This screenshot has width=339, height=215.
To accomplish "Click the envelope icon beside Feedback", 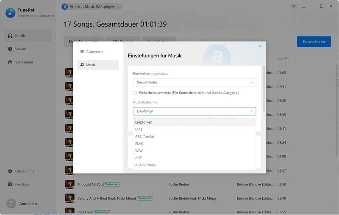I will pos(10,185).
